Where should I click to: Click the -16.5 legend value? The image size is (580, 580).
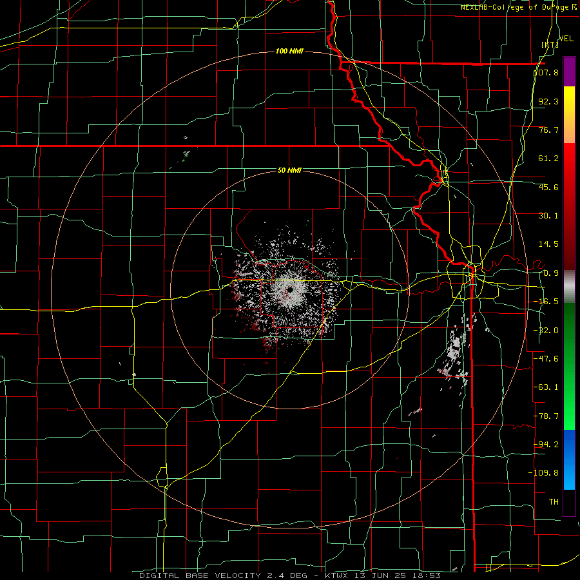coord(546,302)
